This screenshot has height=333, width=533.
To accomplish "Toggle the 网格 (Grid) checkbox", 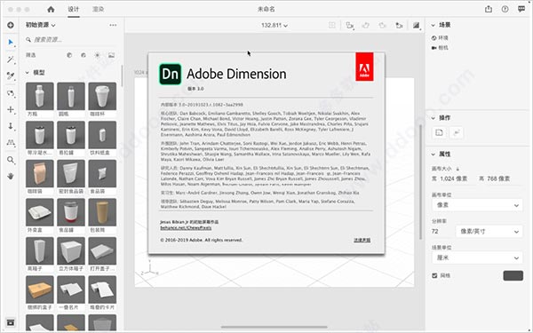I will point(434,275).
